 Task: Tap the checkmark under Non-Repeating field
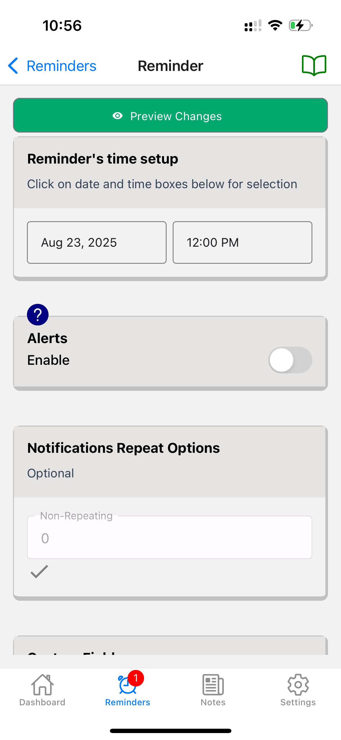pyautogui.click(x=39, y=572)
